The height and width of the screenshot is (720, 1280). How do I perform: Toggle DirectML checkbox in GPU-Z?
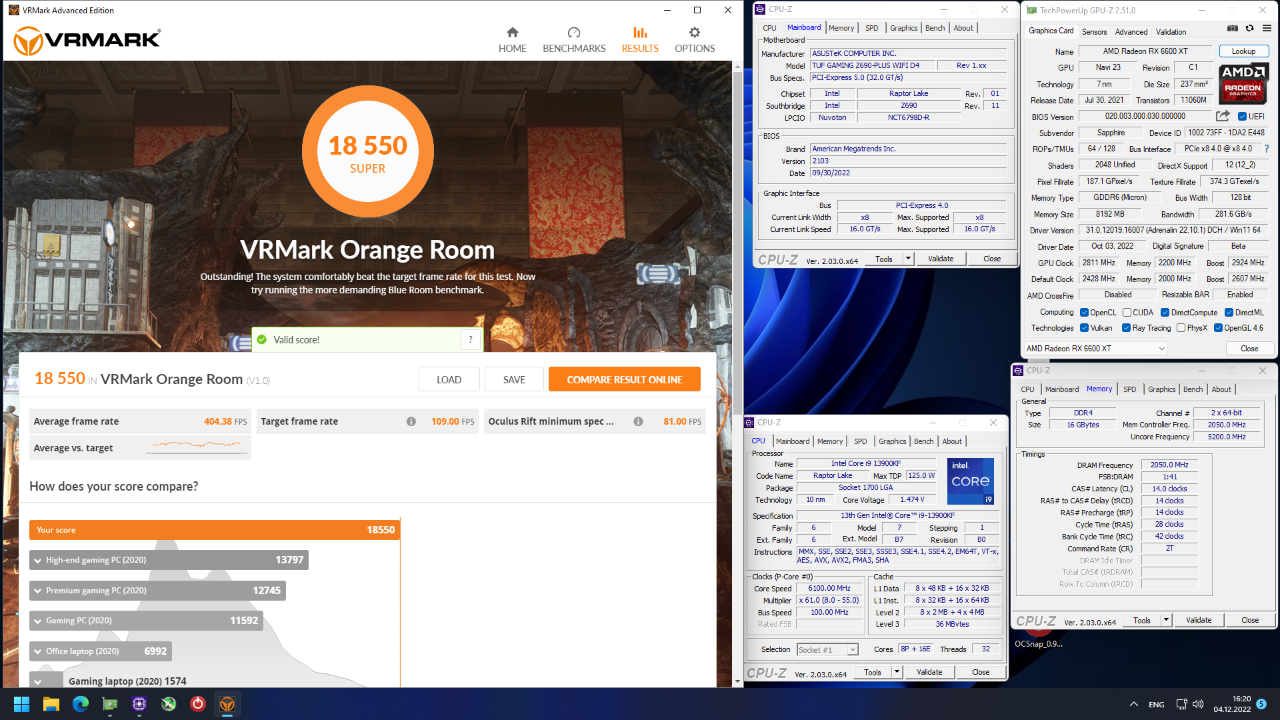click(x=1229, y=312)
